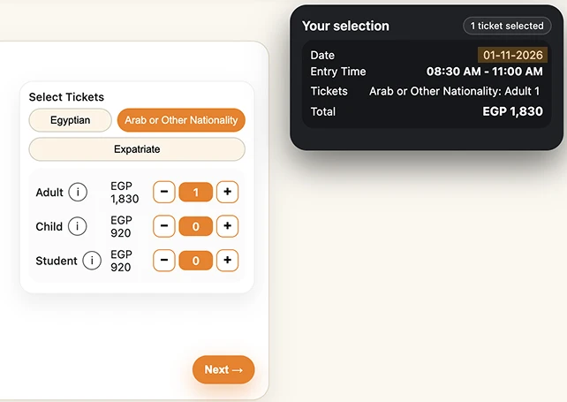Click the 1 ticket selected badge

(507, 26)
